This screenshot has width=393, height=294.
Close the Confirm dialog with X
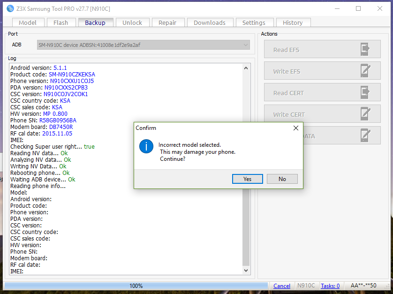296,128
